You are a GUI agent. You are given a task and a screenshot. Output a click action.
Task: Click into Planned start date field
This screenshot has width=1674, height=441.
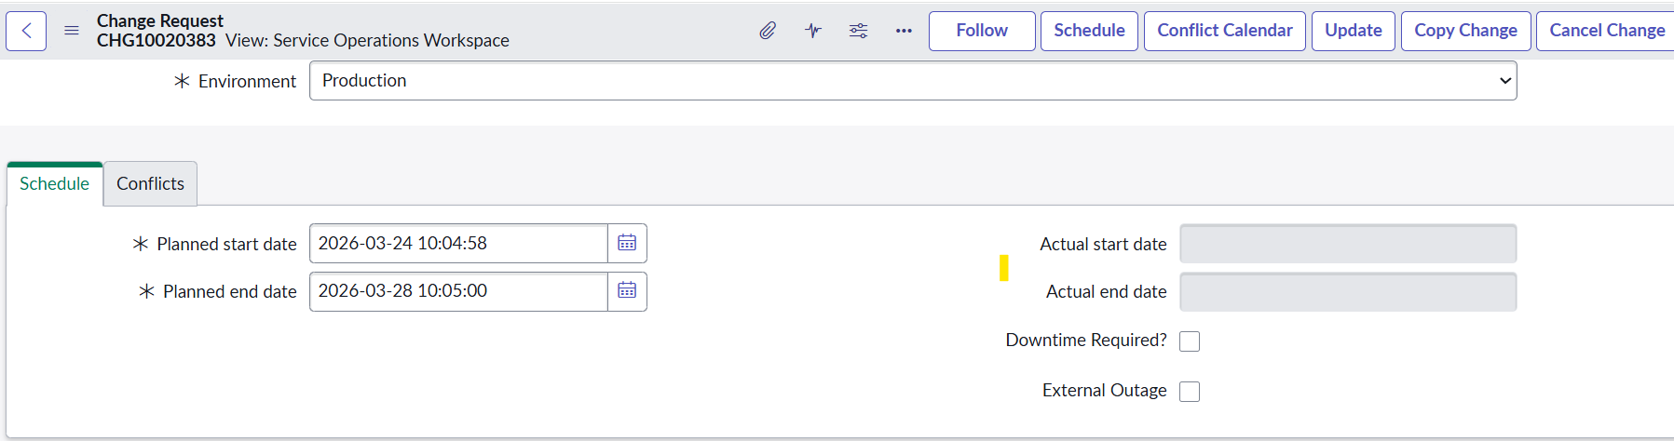[458, 243]
